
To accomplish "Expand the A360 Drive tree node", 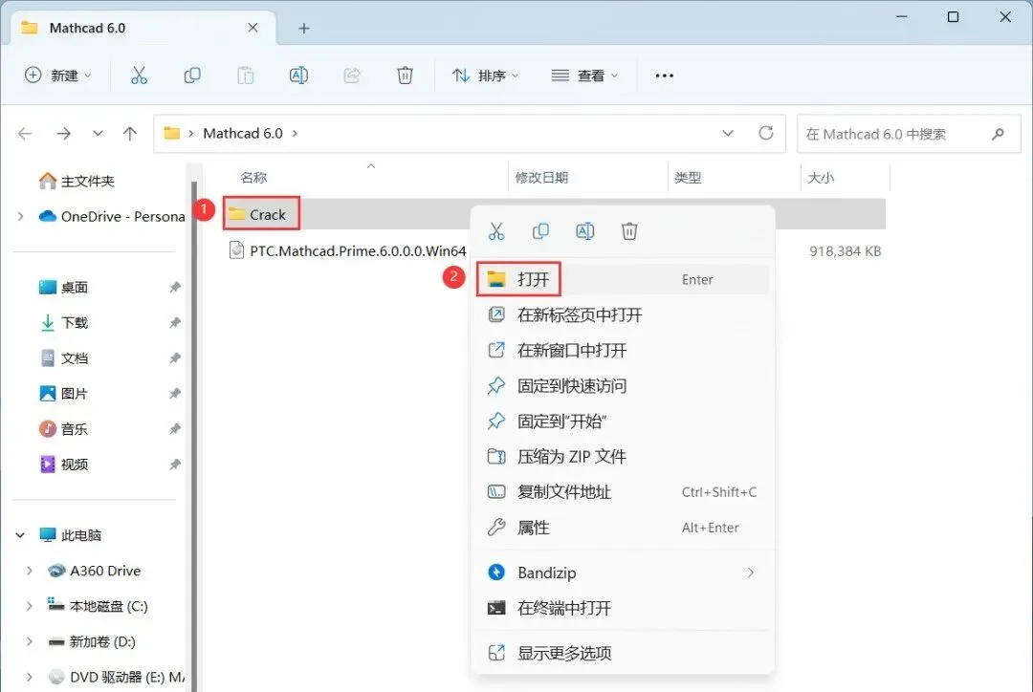I will tap(29, 571).
